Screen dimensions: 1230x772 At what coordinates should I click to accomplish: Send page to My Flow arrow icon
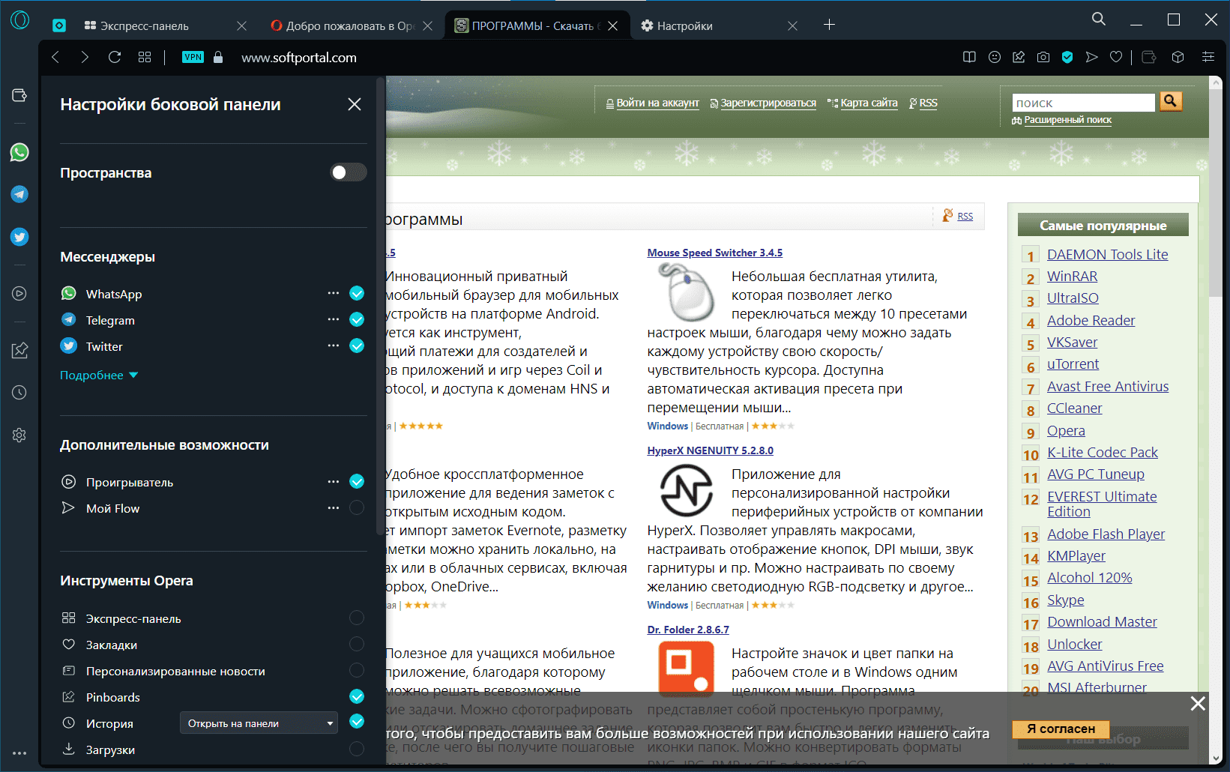click(x=1091, y=57)
